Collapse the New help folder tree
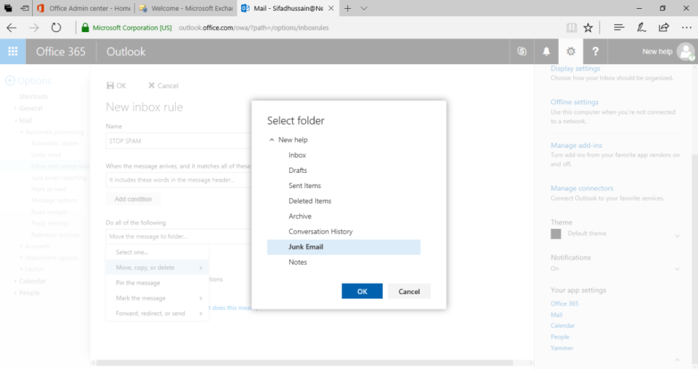Screen dimensions: 698x369 tap(271, 140)
